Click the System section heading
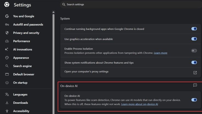 coord(65,18)
